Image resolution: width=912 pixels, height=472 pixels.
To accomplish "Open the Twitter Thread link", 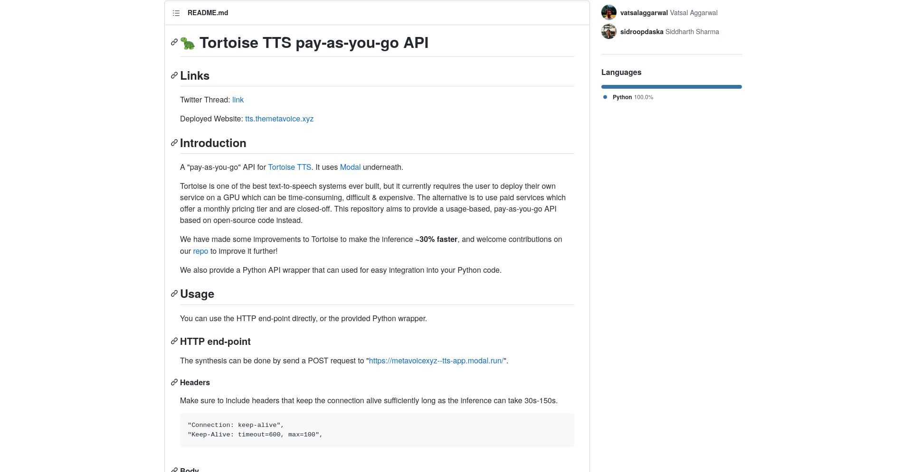I will pos(238,100).
